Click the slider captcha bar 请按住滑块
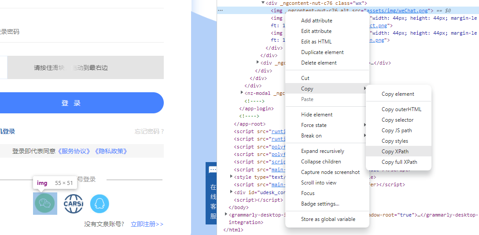Image resolution: width=479 pixels, height=235 pixels. coord(85,67)
